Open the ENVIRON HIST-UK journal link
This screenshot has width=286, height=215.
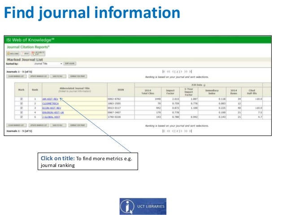tap(53, 113)
